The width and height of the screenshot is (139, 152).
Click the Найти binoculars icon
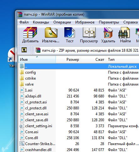[x=124, y=33]
